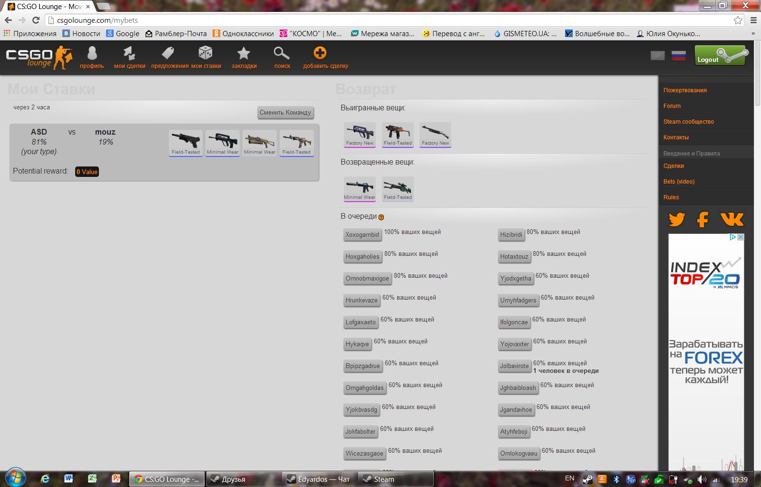The image size is (761, 487).
Task: Switch to the Друзья taskbar window
Action: click(244, 479)
